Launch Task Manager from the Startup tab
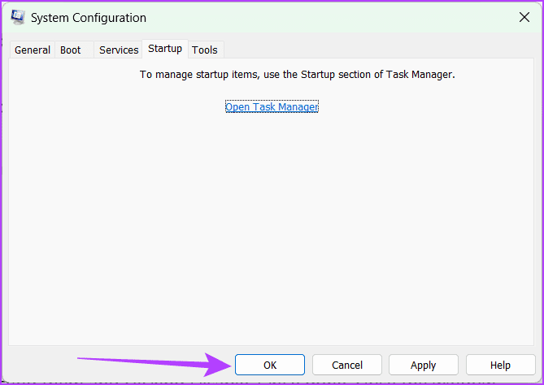Screen dimensions: 544x385 [x=272, y=107]
